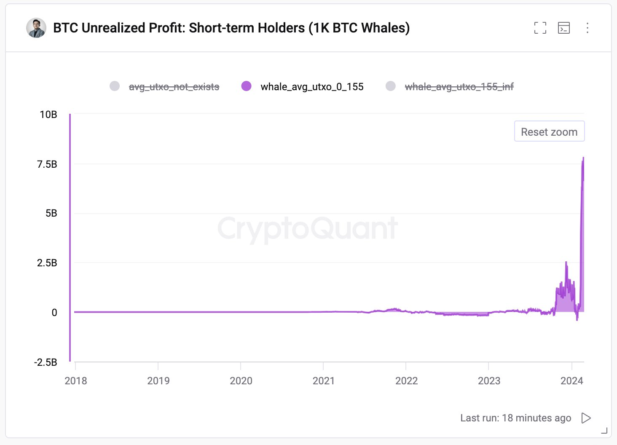Click the Reset zoom button
This screenshot has width=617, height=445.
click(549, 132)
